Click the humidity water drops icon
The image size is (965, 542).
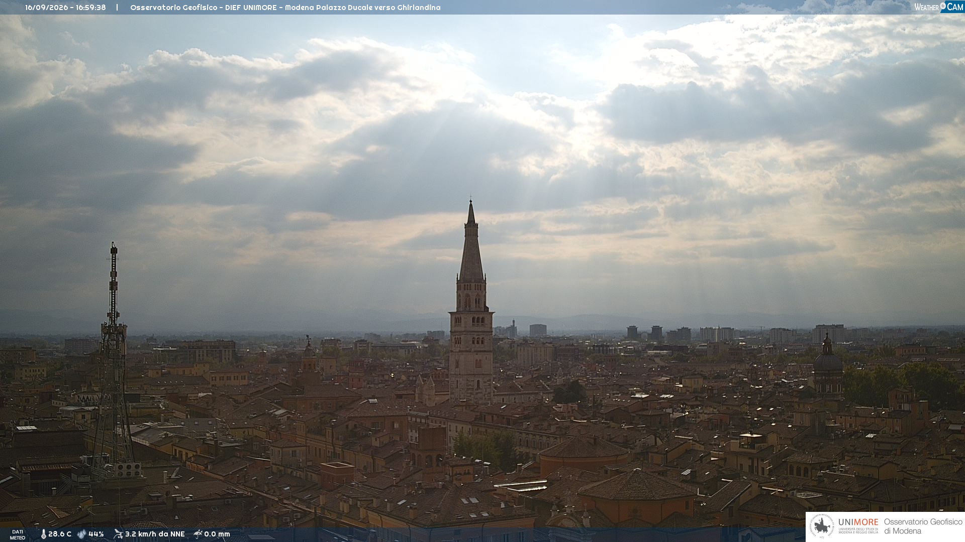(x=81, y=534)
